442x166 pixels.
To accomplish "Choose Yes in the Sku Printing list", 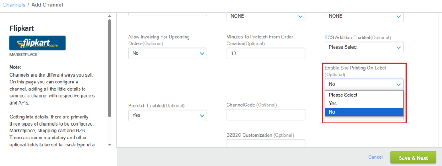I will (364, 103).
